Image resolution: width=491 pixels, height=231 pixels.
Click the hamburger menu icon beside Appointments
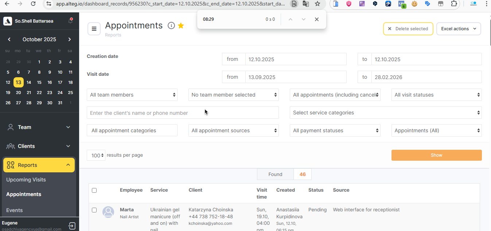[x=94, y=29]
